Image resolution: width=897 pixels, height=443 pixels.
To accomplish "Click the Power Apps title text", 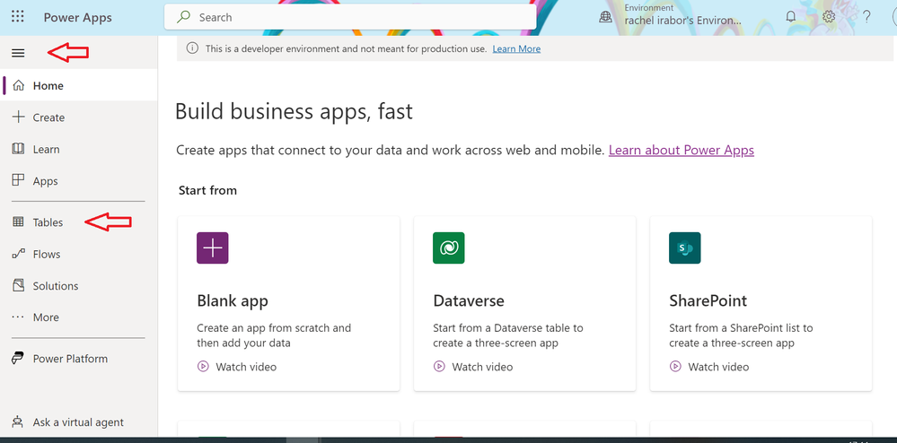I will pos(78,18).
